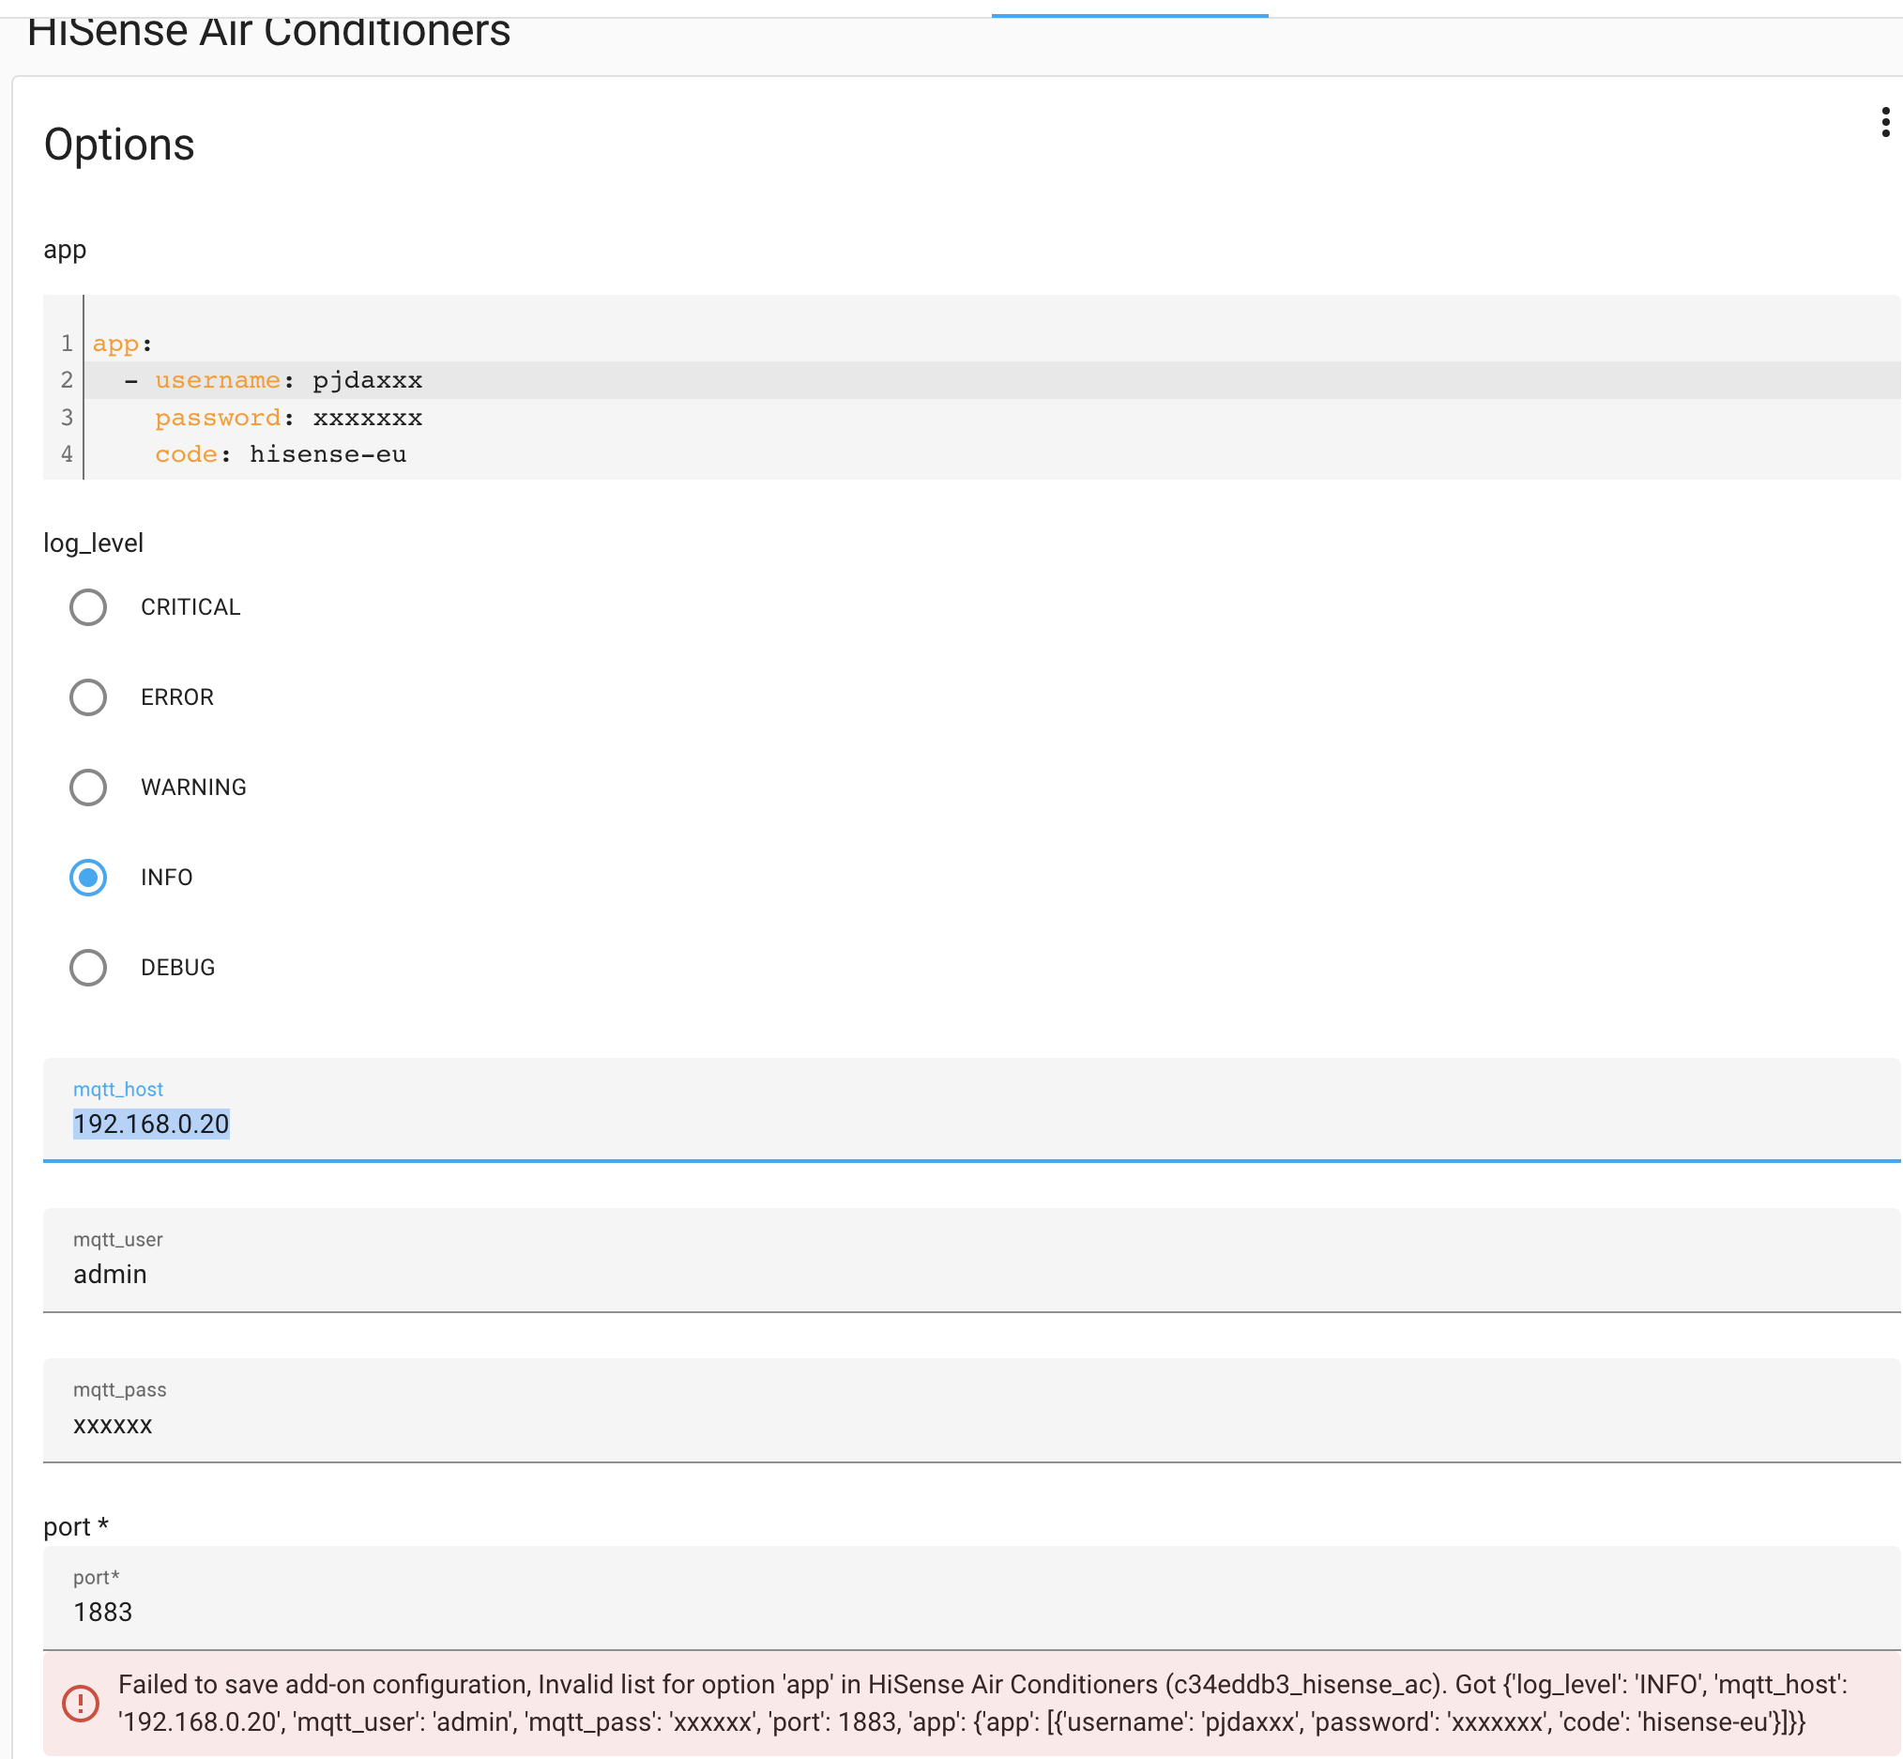
Task: Select the CRITICAL log level
Action: point(88,607)
